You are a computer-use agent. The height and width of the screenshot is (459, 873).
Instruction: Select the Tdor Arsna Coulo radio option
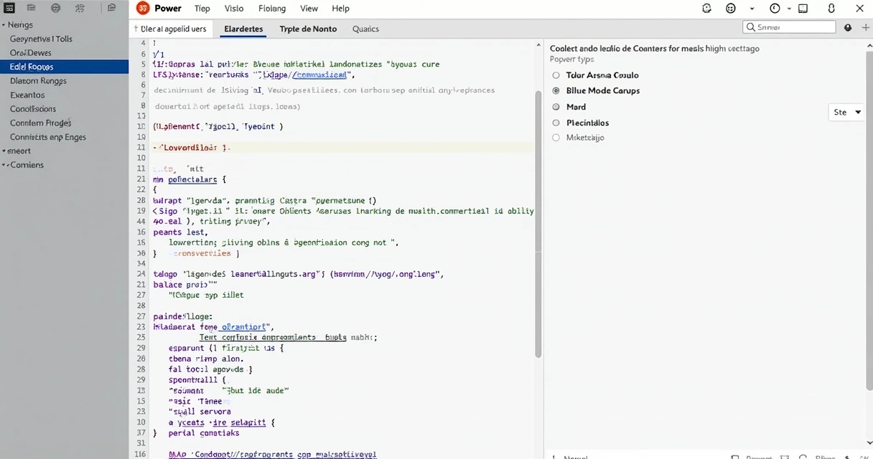point(556,75)
